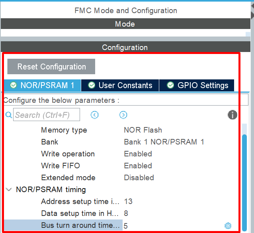The height and width of the screenshot is (233, 254).
Task: Click the Reset Configuration button
Action: click(x=51, y=67)
